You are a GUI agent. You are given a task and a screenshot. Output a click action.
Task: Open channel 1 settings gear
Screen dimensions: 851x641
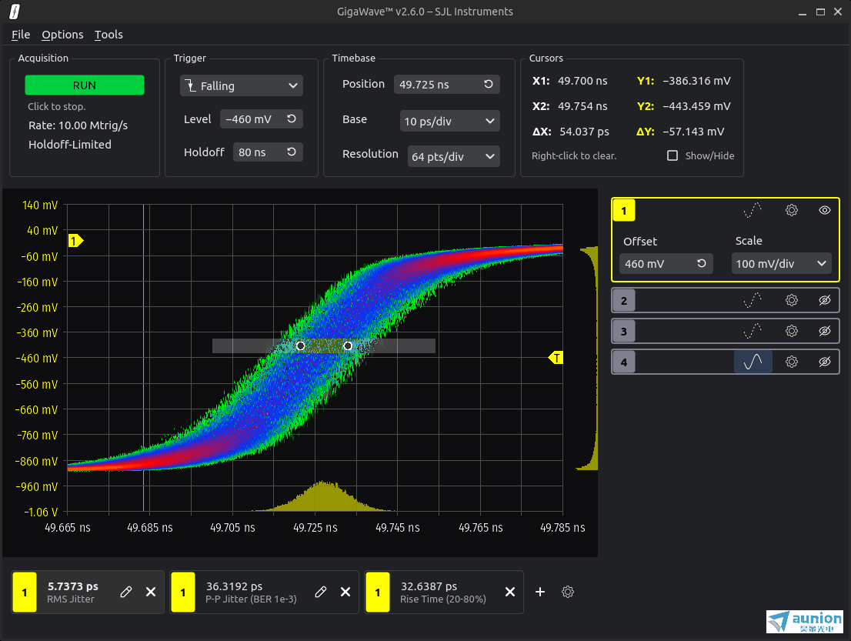point(791,210)
